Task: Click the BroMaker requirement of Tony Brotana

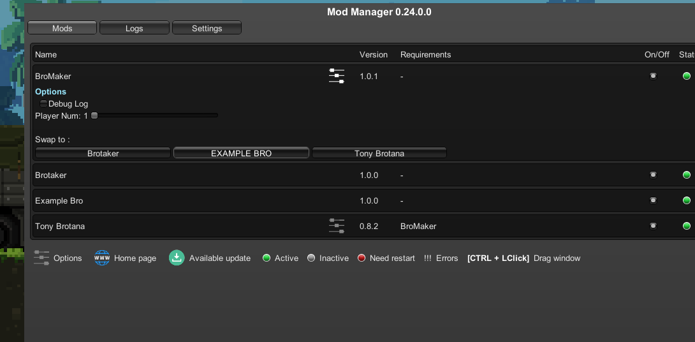Action: (x=418, y=227)
